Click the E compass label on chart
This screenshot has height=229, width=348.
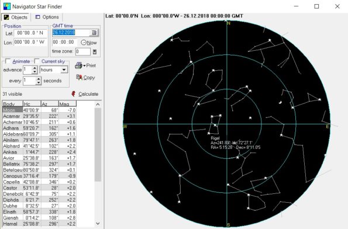click(328, 127)
